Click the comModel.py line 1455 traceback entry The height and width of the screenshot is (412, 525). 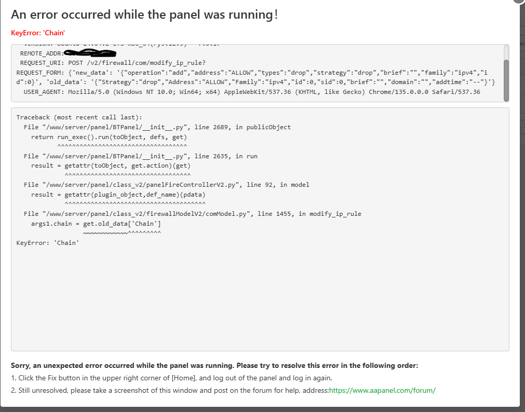click(193, 214)
